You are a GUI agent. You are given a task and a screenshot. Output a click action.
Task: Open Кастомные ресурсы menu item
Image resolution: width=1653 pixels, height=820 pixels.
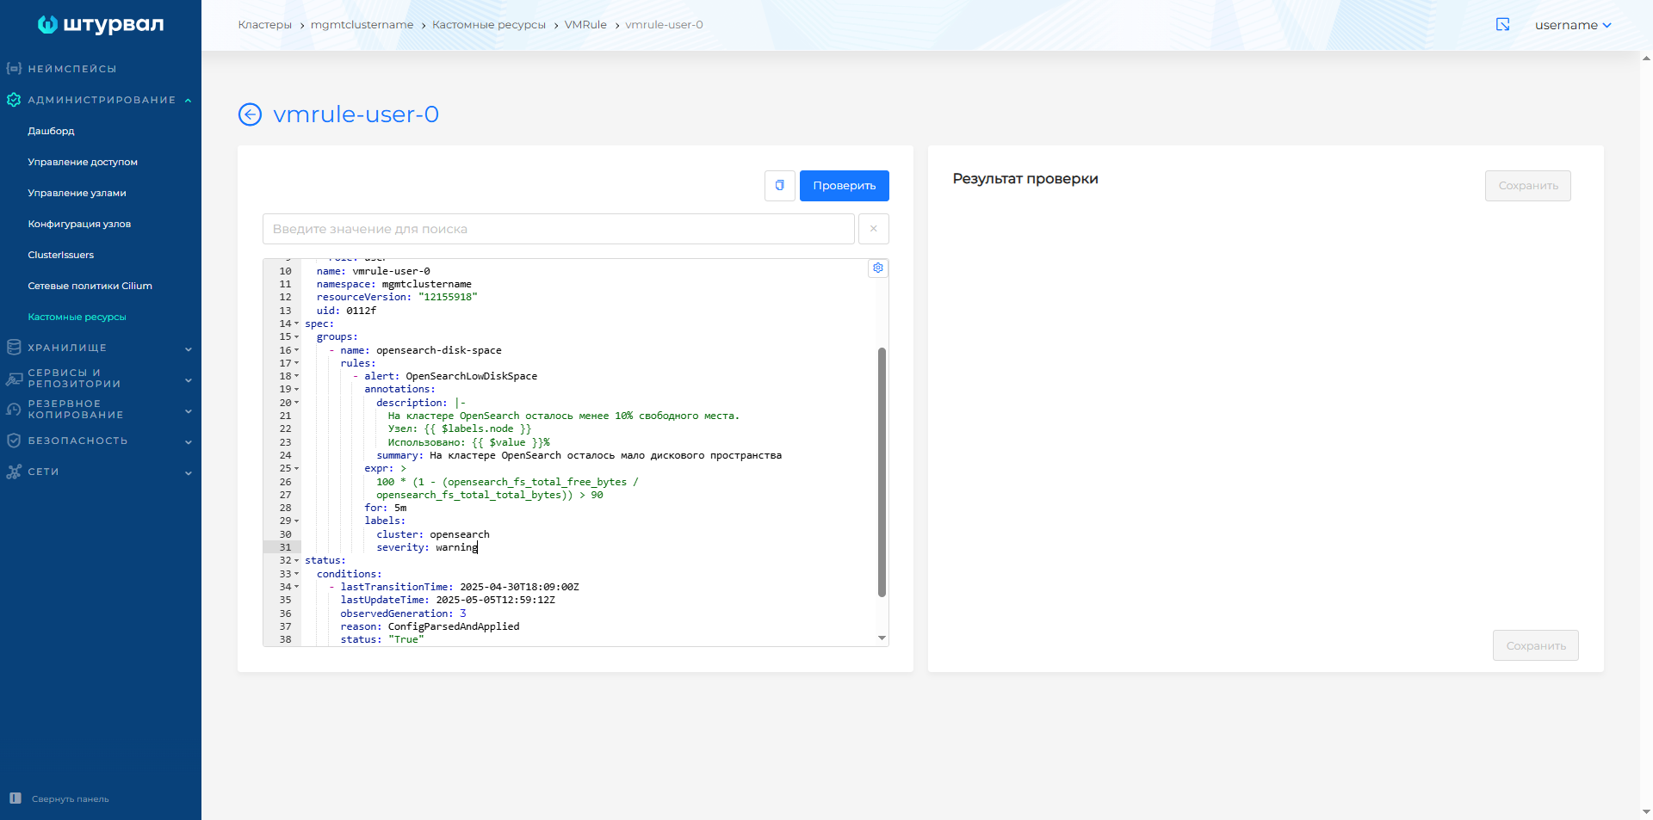[77, 317]
